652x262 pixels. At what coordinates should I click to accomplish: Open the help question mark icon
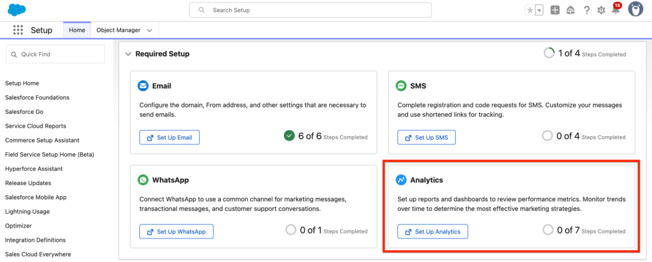pyautogui.click(x=586, y=10)
